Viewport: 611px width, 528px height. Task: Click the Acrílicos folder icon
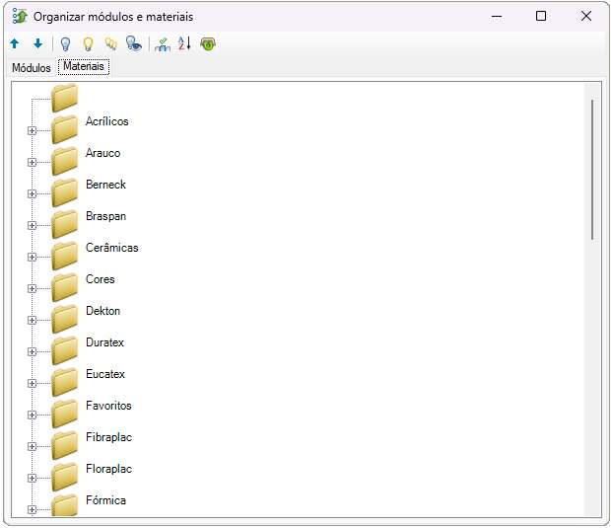[x=65, y=129]
